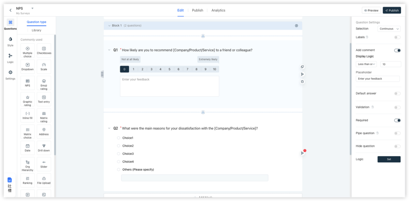Click the delete icon beside Q1

(x=302, y=82)
